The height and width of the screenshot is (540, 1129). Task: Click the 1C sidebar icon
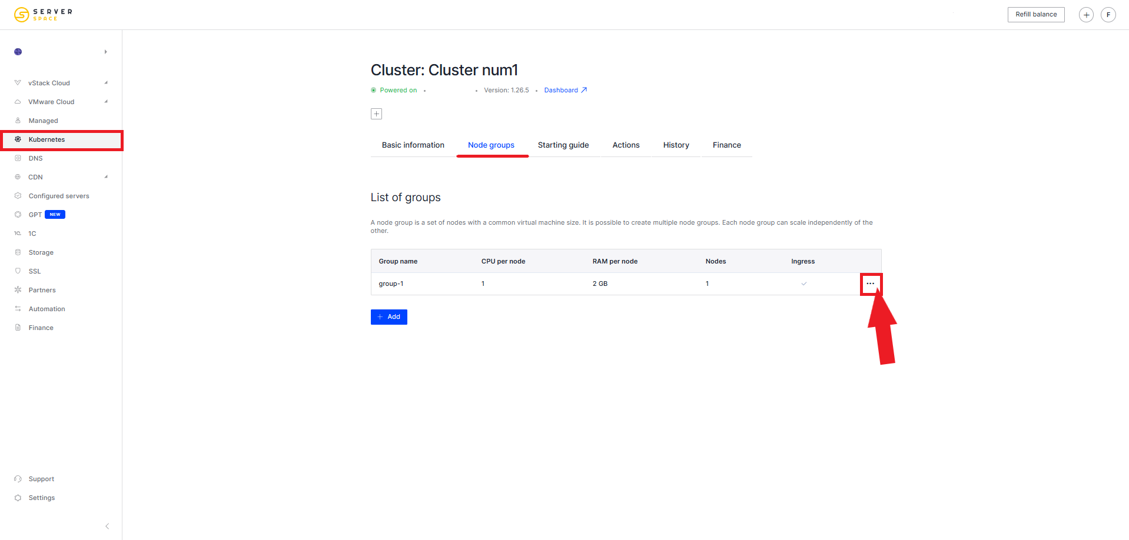(x=18, y=234)
